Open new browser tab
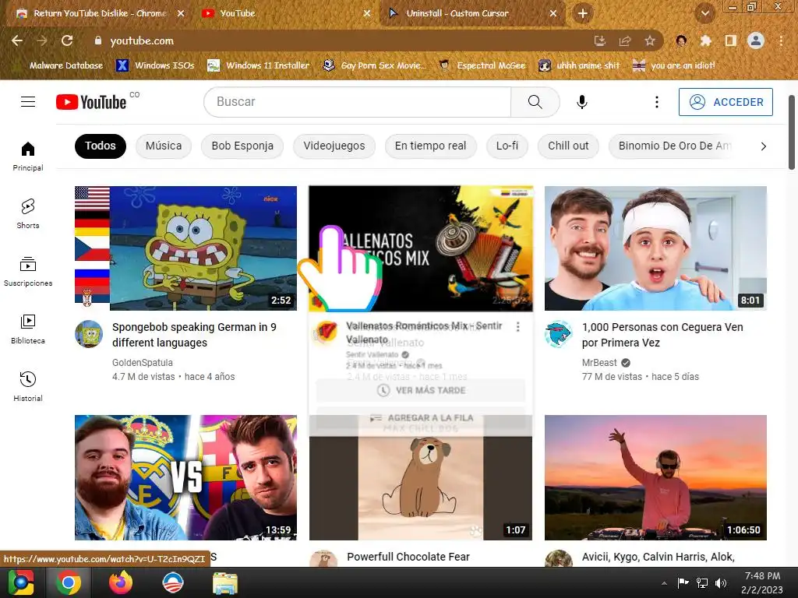This screenshot has width=798, height=598. pyautogui.click(x=583, y=13)
